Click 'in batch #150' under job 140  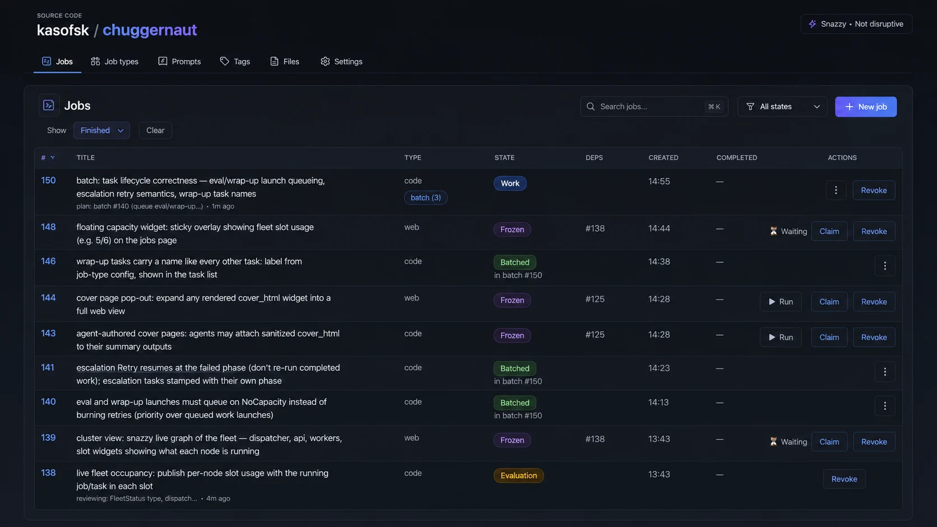[x=518, y=416]
